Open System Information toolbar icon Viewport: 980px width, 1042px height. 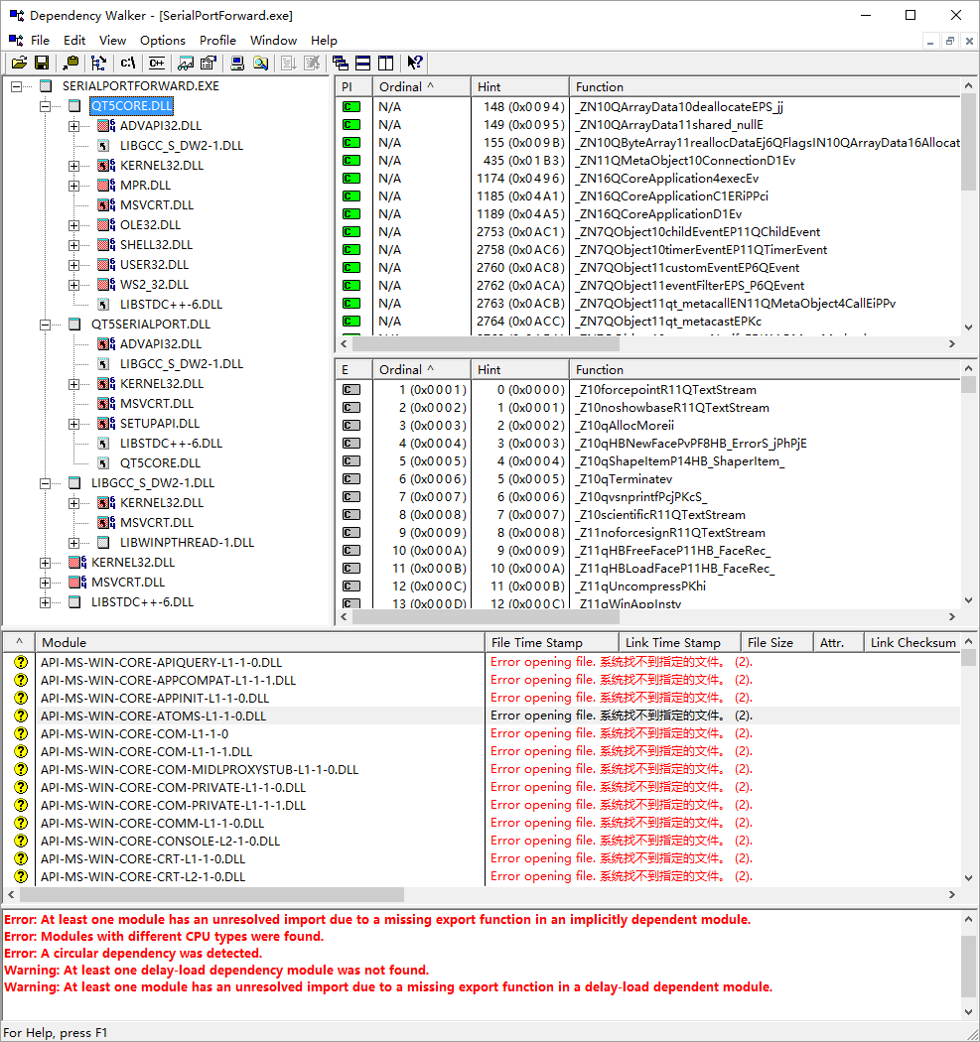[x=237, y=64]
